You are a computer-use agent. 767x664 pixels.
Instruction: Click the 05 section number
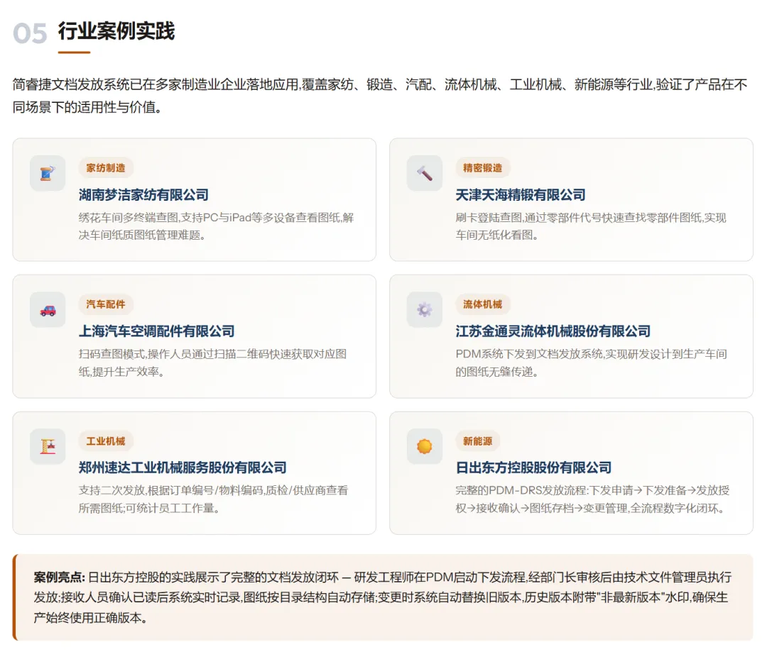click(30, 34)
